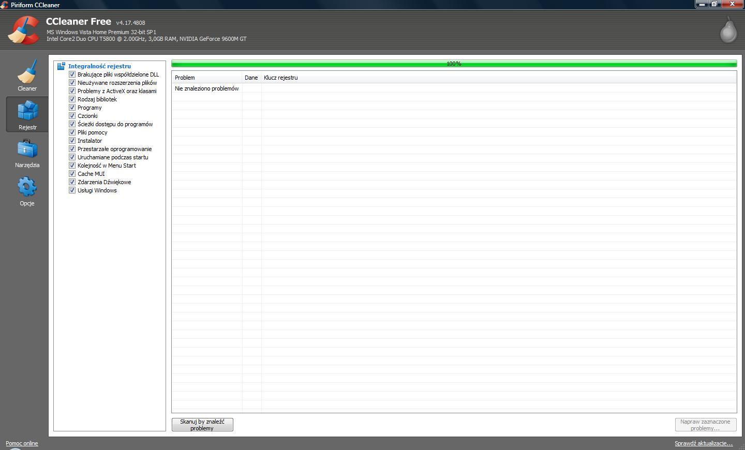The height and width of the screenshot is (450, 745).
Task: Click Napraw zaznaczone problemy button
Action: (x=706, y=425)
